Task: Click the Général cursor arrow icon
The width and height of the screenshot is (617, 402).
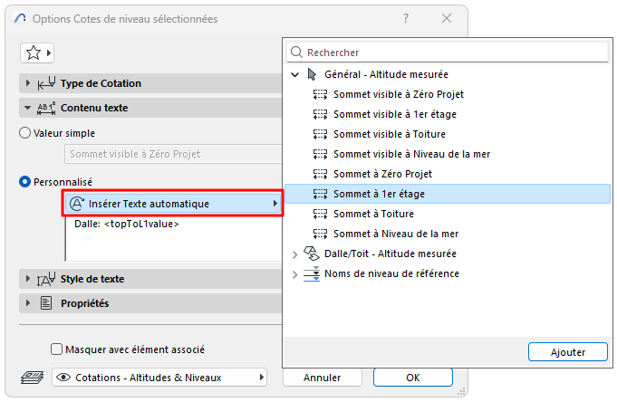Action: 312,74
